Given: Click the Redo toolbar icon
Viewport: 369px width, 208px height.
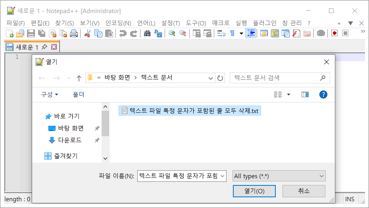Looking at the screenshot, I should (x=133, y=33).
